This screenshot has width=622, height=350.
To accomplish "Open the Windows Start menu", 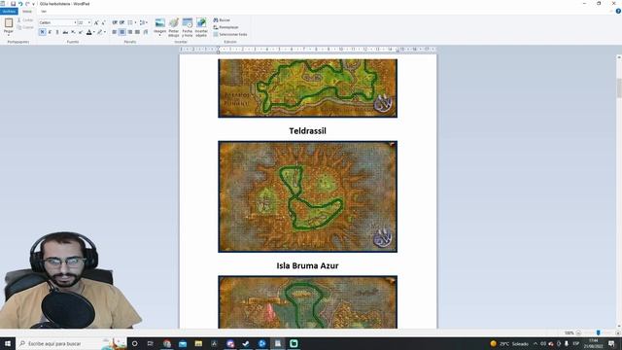I will pyautogui.click(x=8, y=343).
